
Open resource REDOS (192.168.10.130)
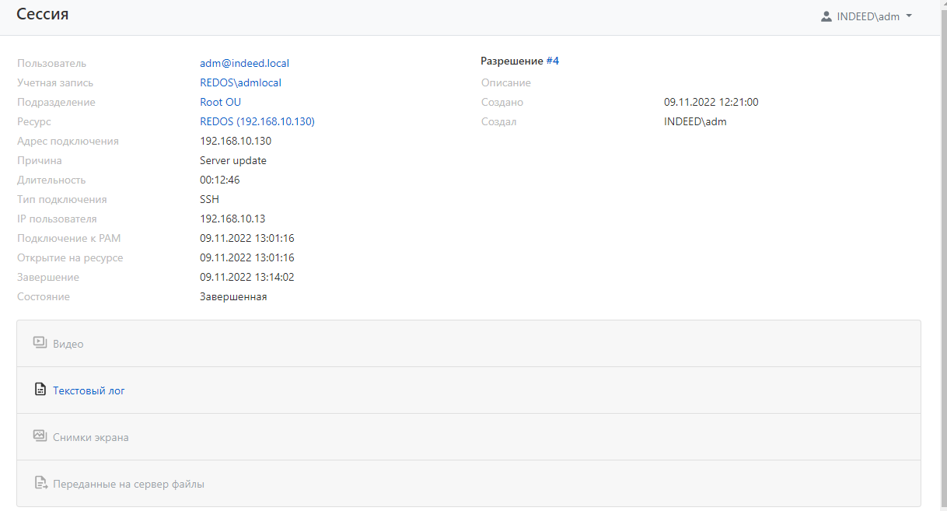tap(257, 121)
